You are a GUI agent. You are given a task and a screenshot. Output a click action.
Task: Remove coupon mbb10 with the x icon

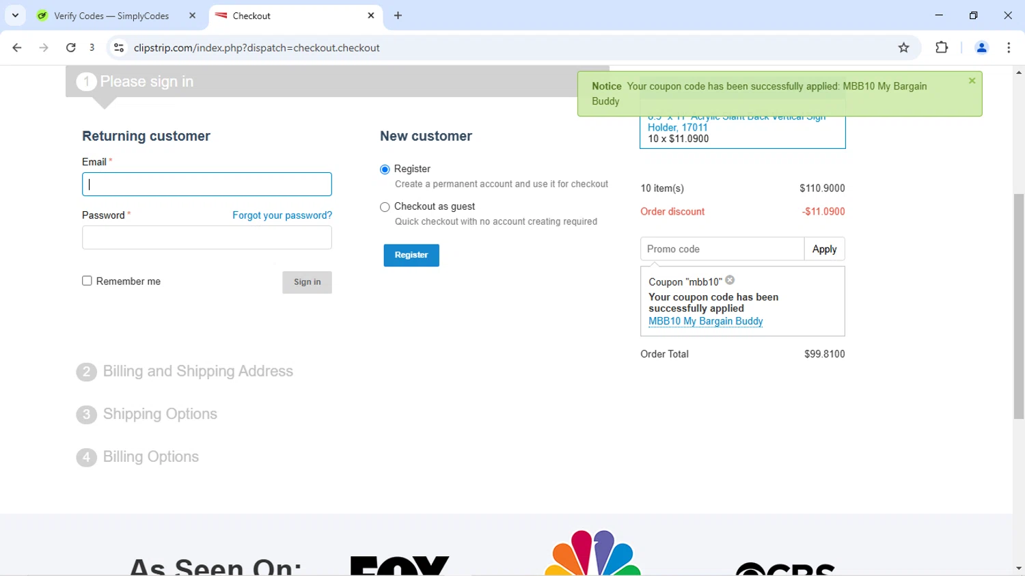tap(730, 280)
